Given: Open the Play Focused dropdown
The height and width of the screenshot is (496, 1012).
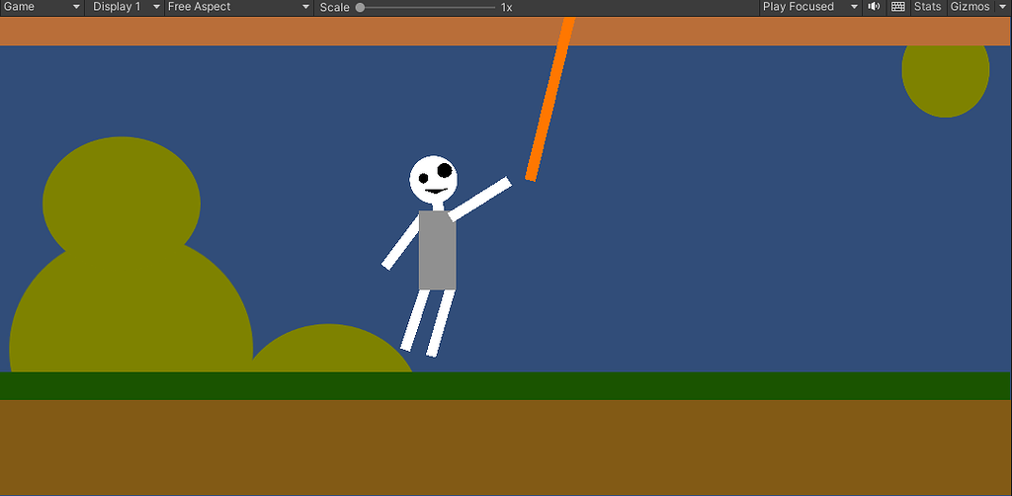Looking at the screenshot, I should tap(810, 7).
